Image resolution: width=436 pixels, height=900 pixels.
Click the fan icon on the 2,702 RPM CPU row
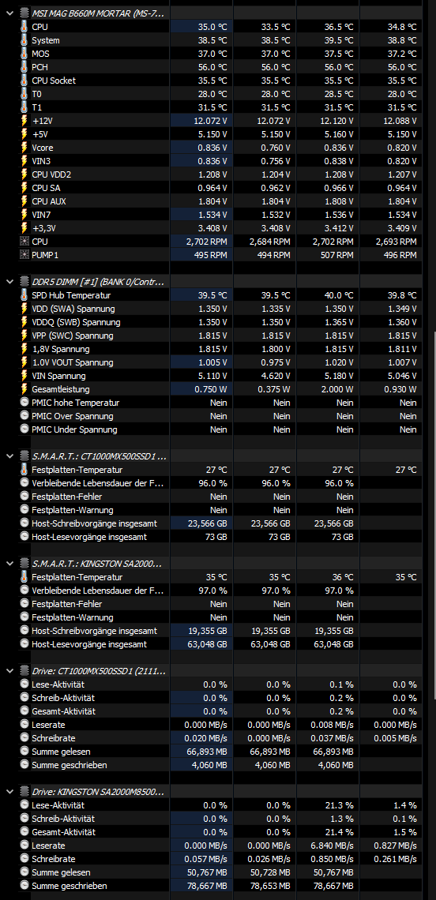(24, 242)
